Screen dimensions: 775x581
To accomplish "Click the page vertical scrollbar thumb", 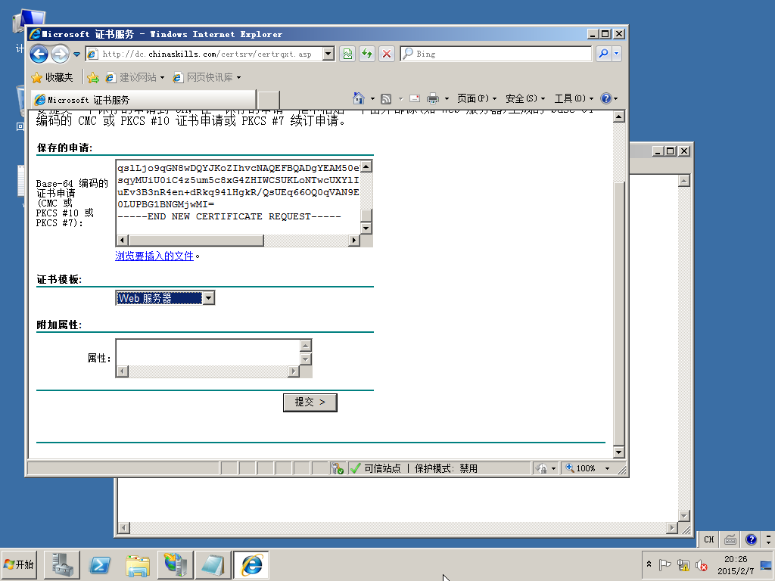I will click(618, 313).
